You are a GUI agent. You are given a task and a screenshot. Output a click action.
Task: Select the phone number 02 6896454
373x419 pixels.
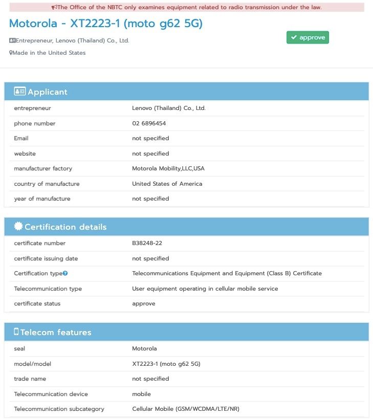pos(149,123)
